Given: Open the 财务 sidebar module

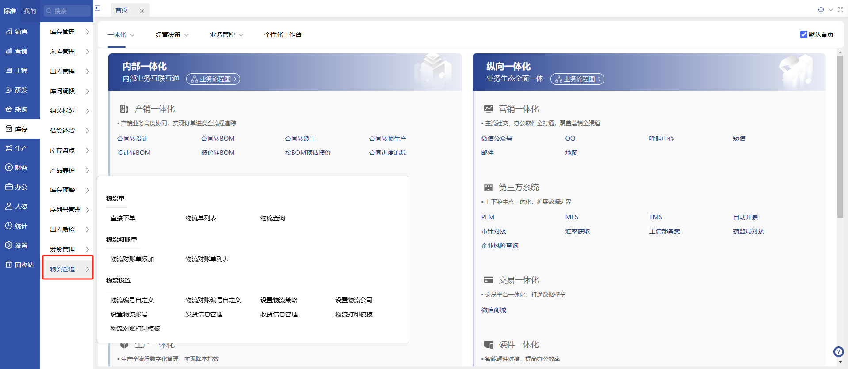Looking at the screenshot, I should 20,168.
